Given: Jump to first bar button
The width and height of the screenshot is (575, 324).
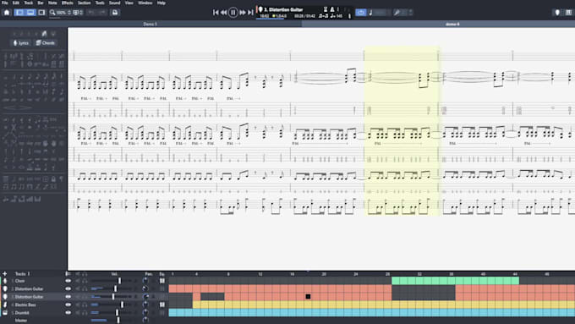Looking at the screenshot, I should pos(216,13).
